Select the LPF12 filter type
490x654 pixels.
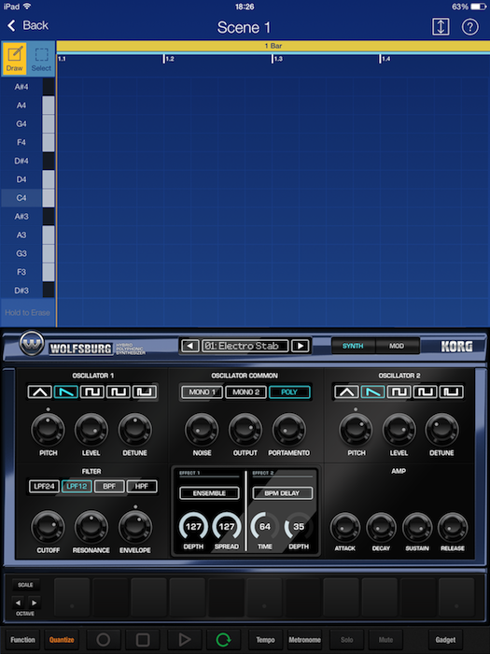click(77, 487)
